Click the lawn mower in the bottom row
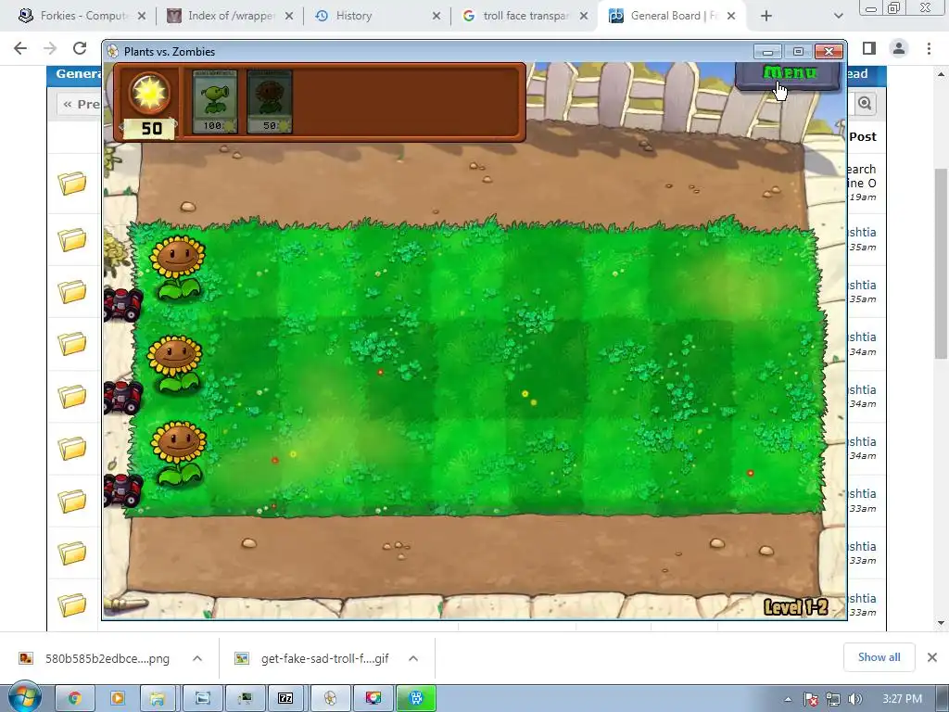The height and width of the screenshot is (712, 949). 123,489
